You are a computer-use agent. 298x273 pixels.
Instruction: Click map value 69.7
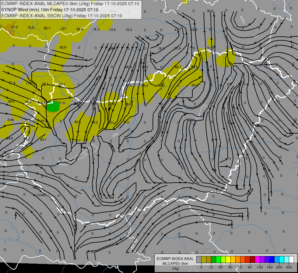(x=178, y=67)
